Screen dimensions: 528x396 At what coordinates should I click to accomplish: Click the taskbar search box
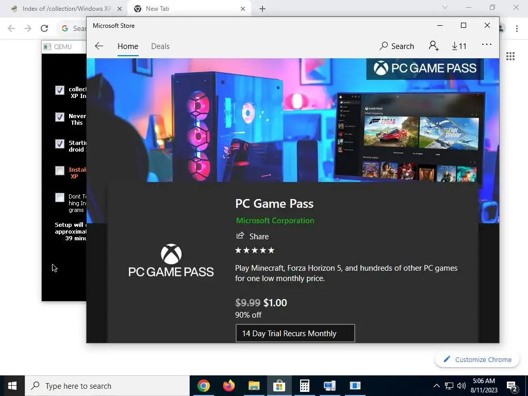(x=107, y=386)
